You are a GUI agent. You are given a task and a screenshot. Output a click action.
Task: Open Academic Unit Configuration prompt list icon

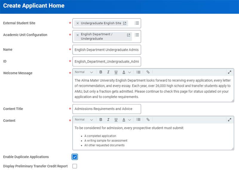click(137, 35)
